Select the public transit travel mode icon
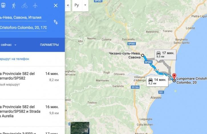 [x=3, y=5]
